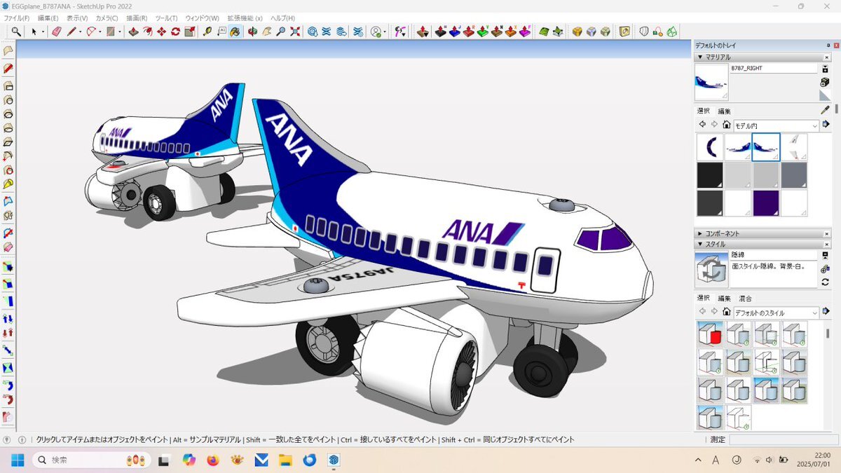Open the ファイル(F) menu
This screenshot has width=841, height=473.
(17, 18)
